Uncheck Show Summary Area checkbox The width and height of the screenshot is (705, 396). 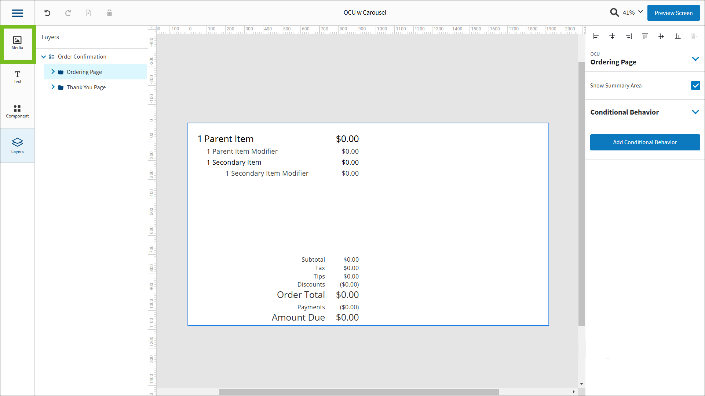coord(695,86)
